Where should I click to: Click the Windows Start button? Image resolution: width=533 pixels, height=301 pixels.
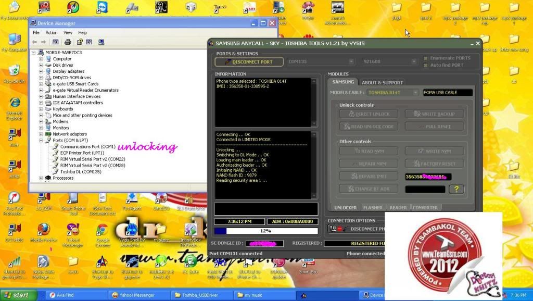pyautogui.click(x=16, y=295)
